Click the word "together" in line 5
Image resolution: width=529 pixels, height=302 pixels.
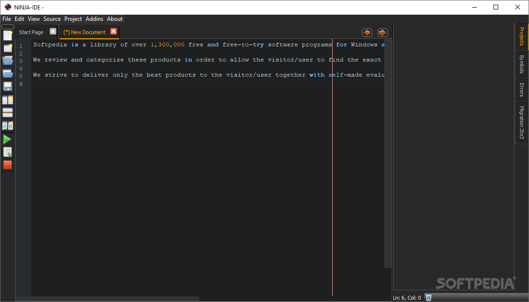(x=291, y=75)
